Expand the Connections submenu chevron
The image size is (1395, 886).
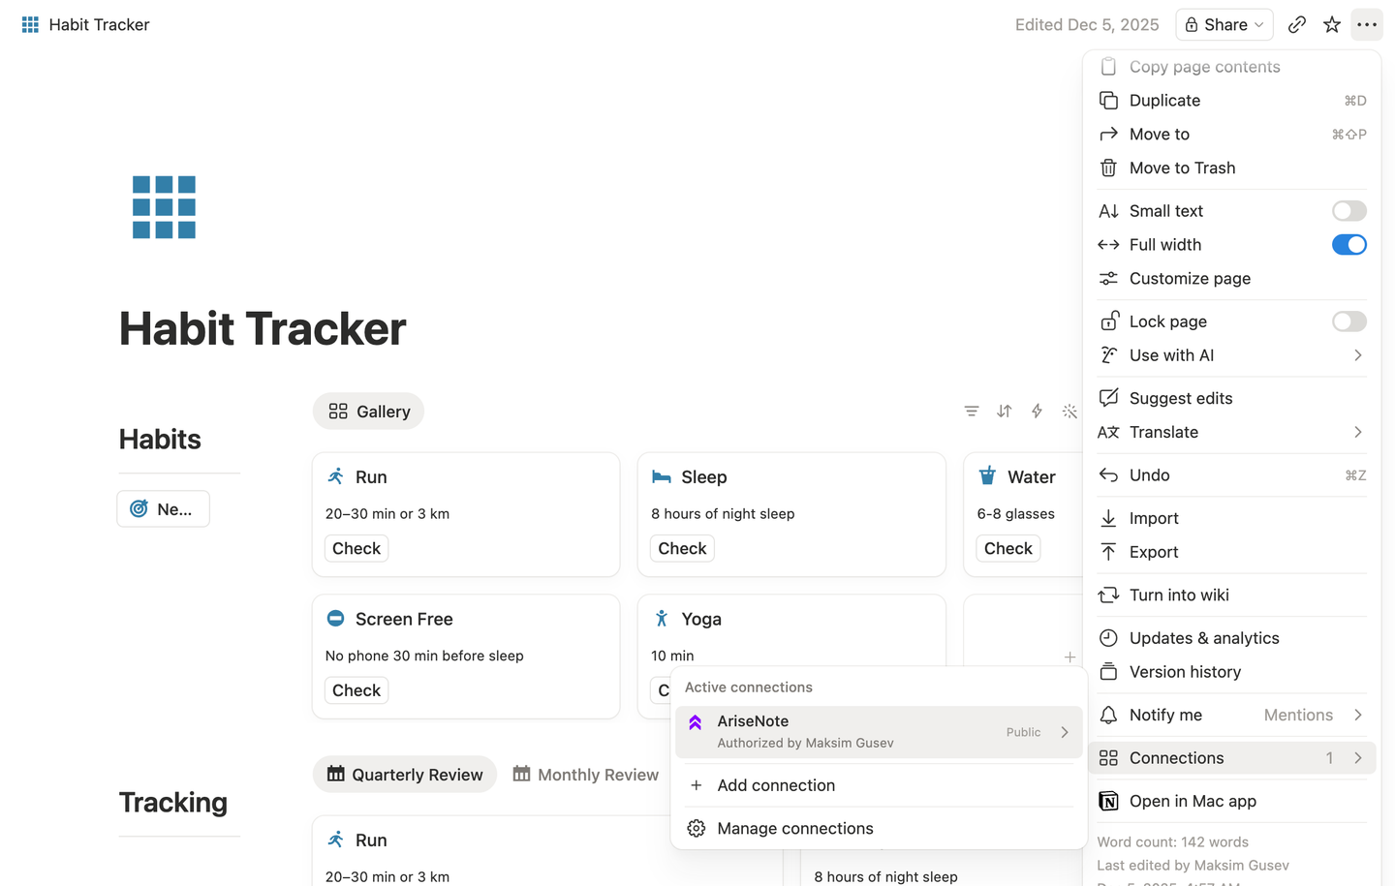tap(1358, 758)
